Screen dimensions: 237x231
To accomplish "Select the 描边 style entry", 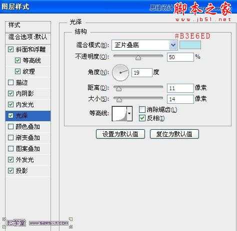I will pos(21,83).
